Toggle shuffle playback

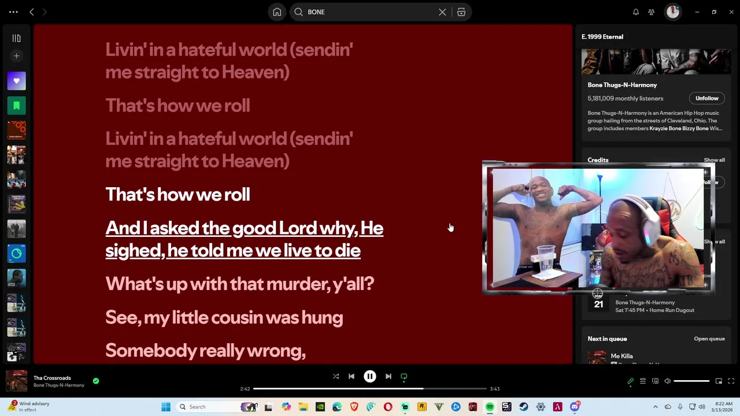(x=336, y=377)
